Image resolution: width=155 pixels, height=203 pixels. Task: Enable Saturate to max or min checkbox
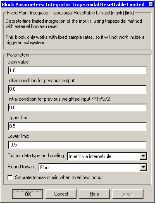10,177
